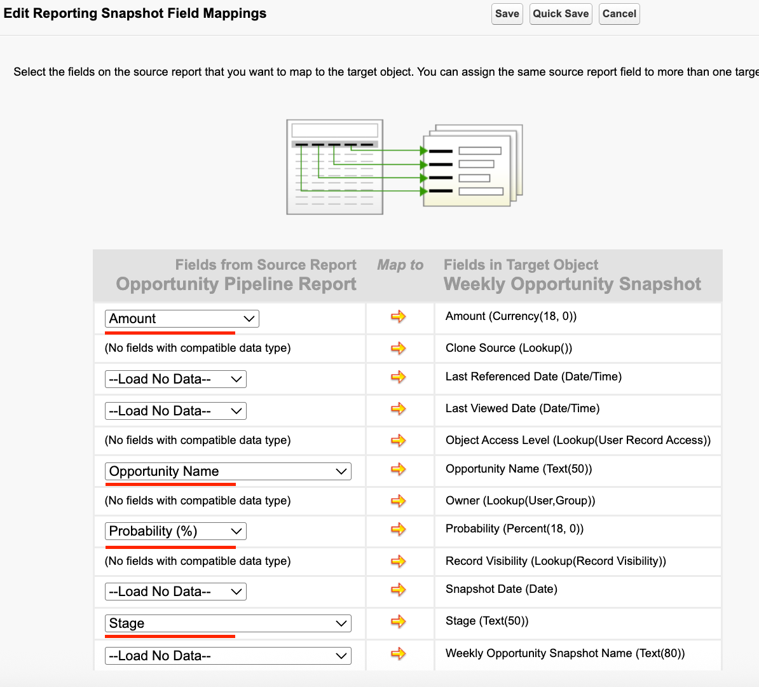The height and width of the screenshot is (687, 759).
Task: Click the arrow icon next to Clone Source
Action: coord(398,349)
